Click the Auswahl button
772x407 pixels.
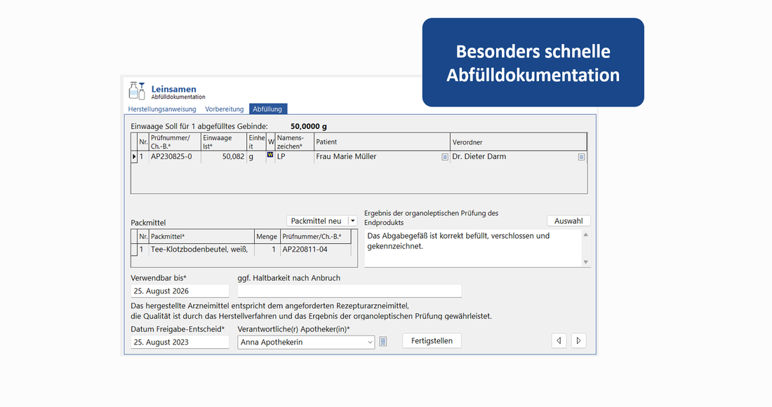click(x=568, y=221)
